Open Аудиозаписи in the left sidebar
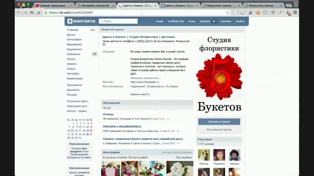 coord(74,49)
